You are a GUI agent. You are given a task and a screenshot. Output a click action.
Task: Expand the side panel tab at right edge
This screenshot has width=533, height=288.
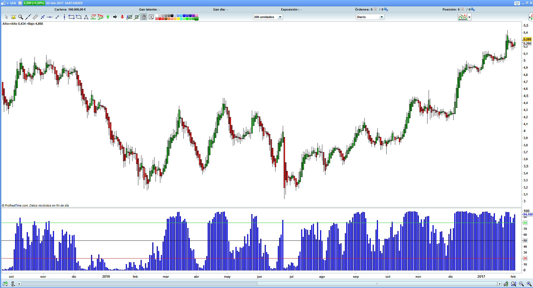(531, 17)
